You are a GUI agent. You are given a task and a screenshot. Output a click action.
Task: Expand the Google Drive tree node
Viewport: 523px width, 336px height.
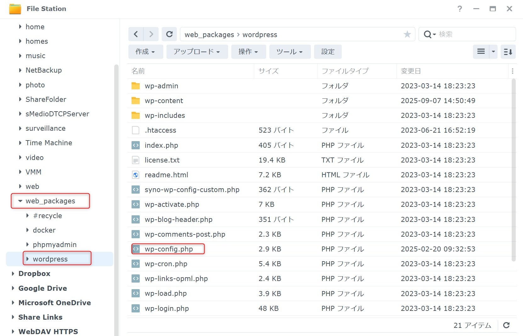point(13,288)
